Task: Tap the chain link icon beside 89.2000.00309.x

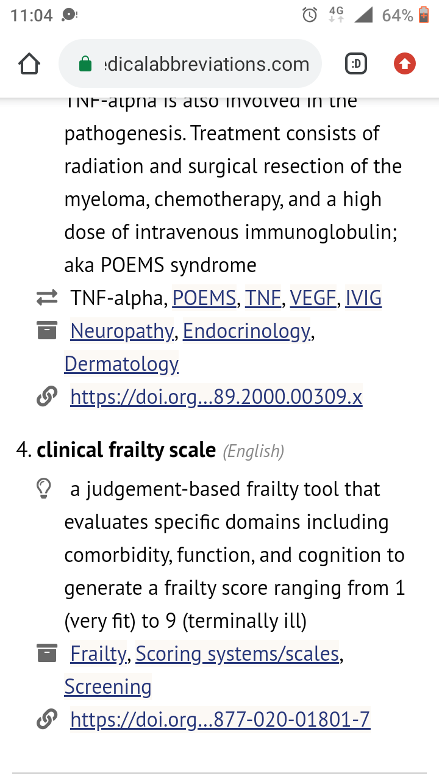Action: pos(46,397)
